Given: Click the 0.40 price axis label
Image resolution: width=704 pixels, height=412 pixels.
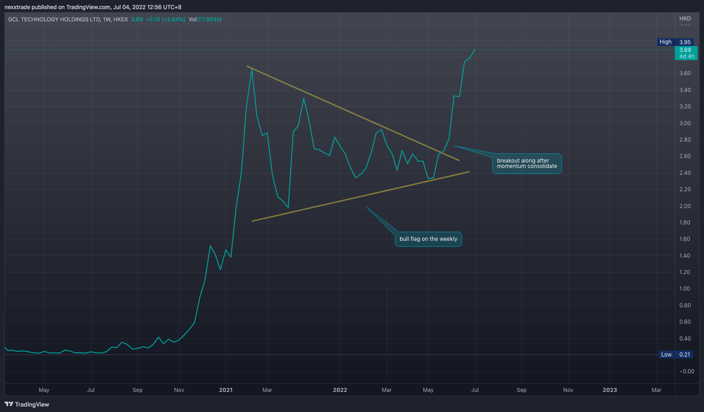Looking at the screenshot, I should 685,339.
